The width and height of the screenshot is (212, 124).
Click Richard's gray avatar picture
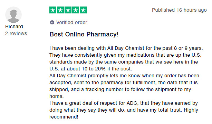click(13, 15)
